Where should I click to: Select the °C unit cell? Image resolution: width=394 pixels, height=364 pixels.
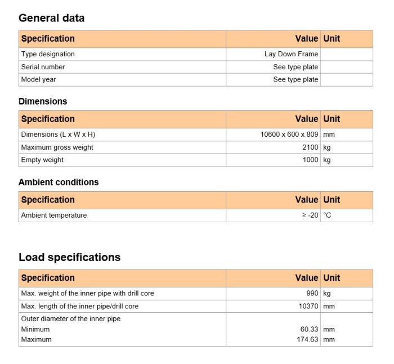click(327, 215)
